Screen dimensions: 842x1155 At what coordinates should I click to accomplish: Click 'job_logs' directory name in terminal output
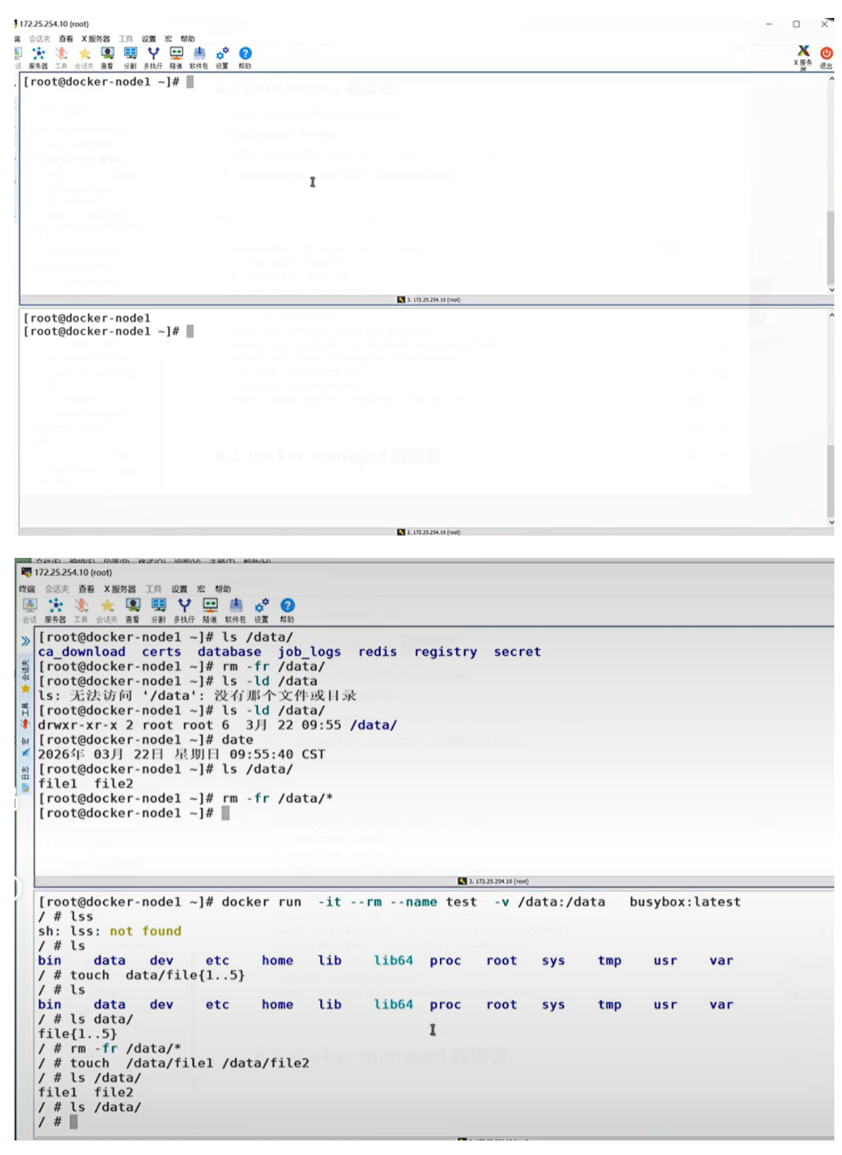(x=309, y=652)
